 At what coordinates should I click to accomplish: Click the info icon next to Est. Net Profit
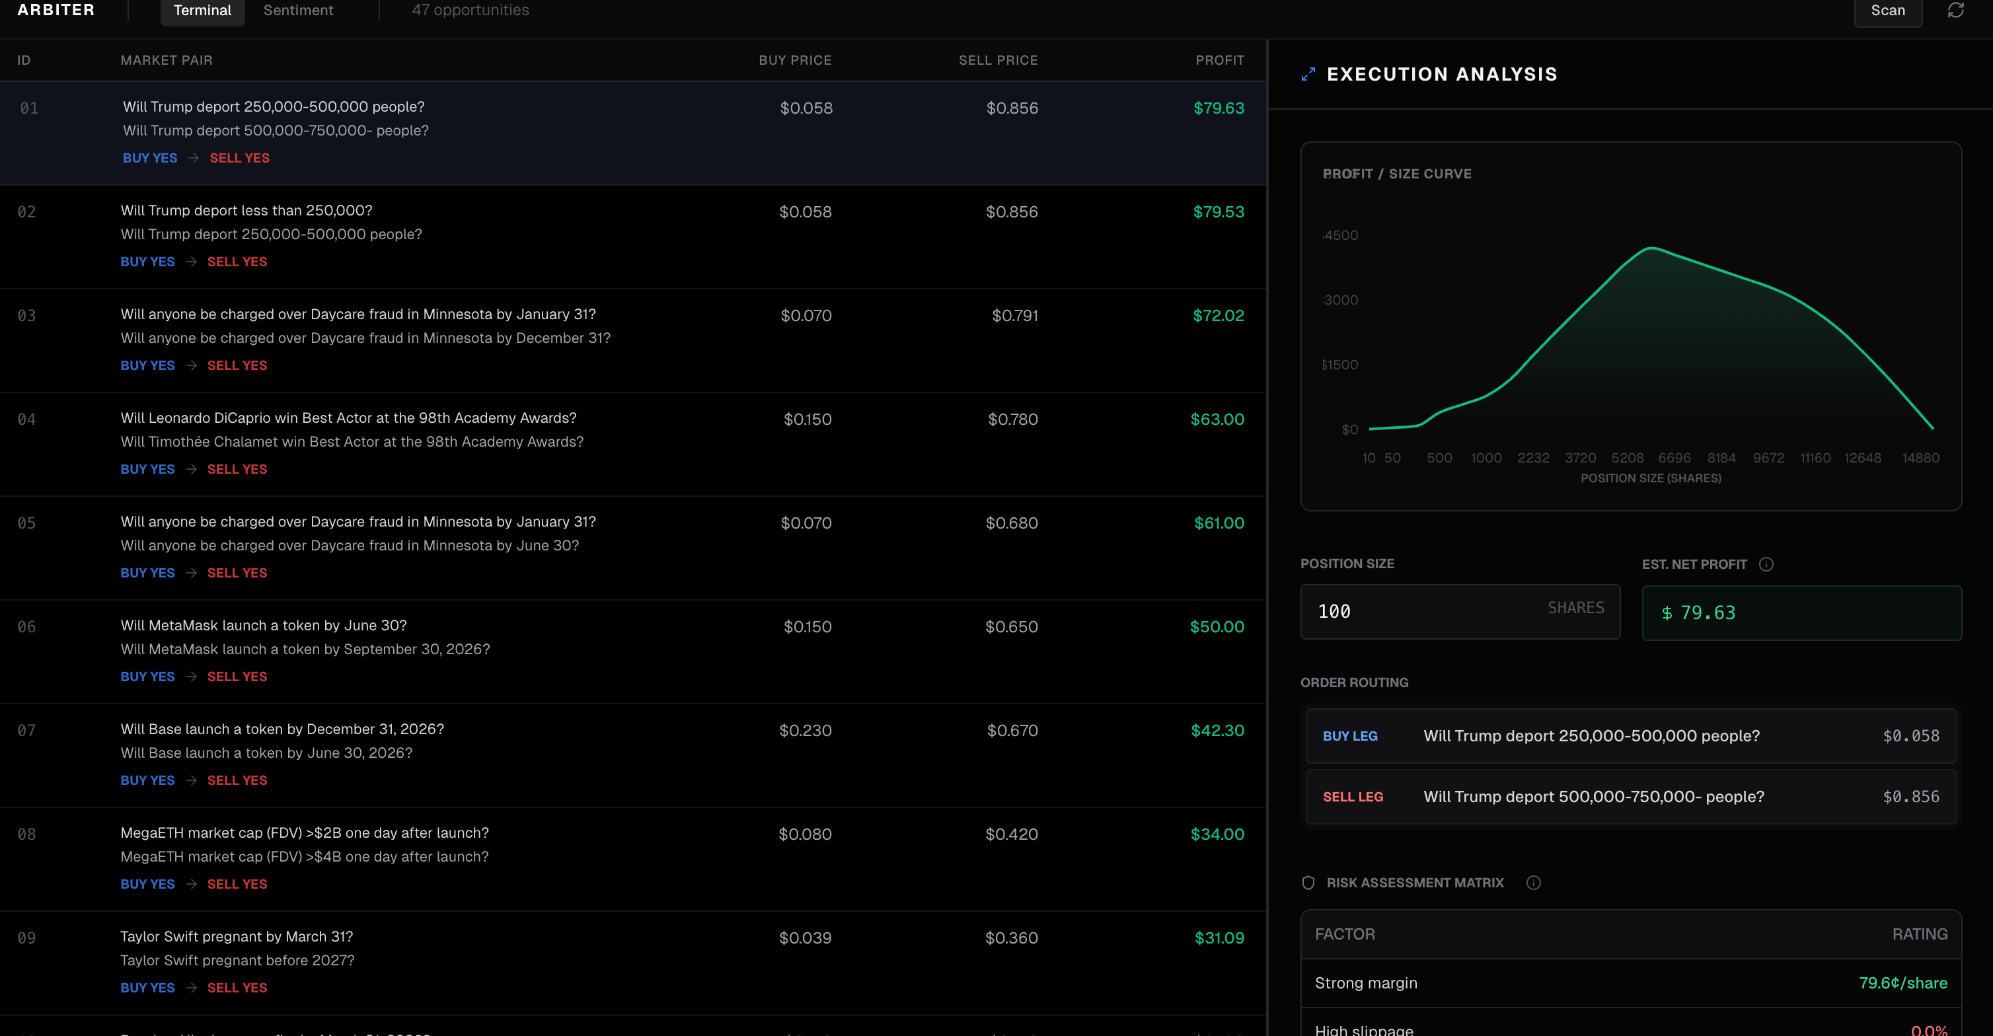pyautogui.click(x=1766, y=564)
